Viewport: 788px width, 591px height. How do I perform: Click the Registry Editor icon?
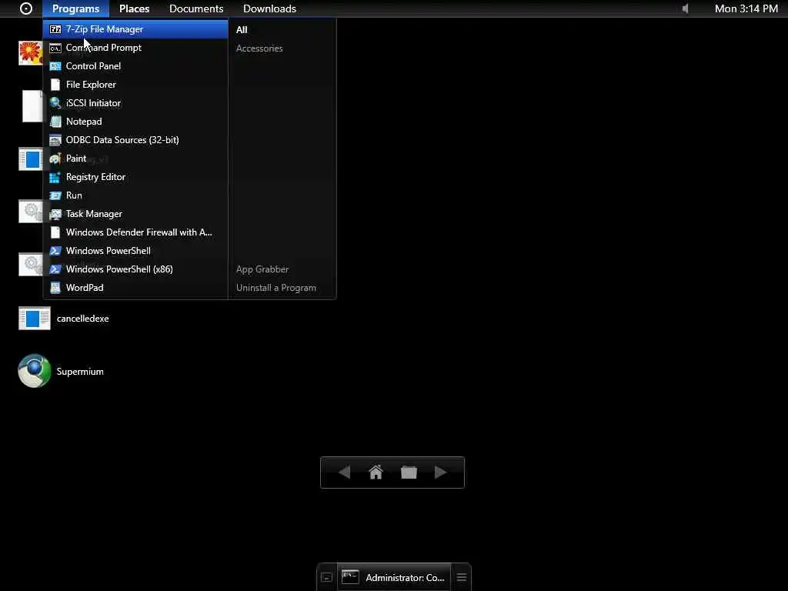55,177
